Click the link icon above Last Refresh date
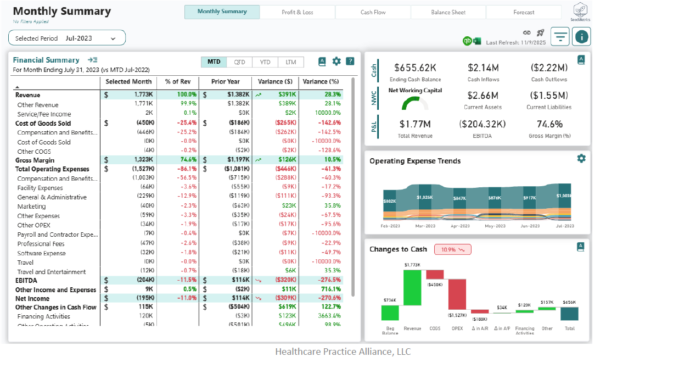The image size is (679, 368). (x=526, y=33)
